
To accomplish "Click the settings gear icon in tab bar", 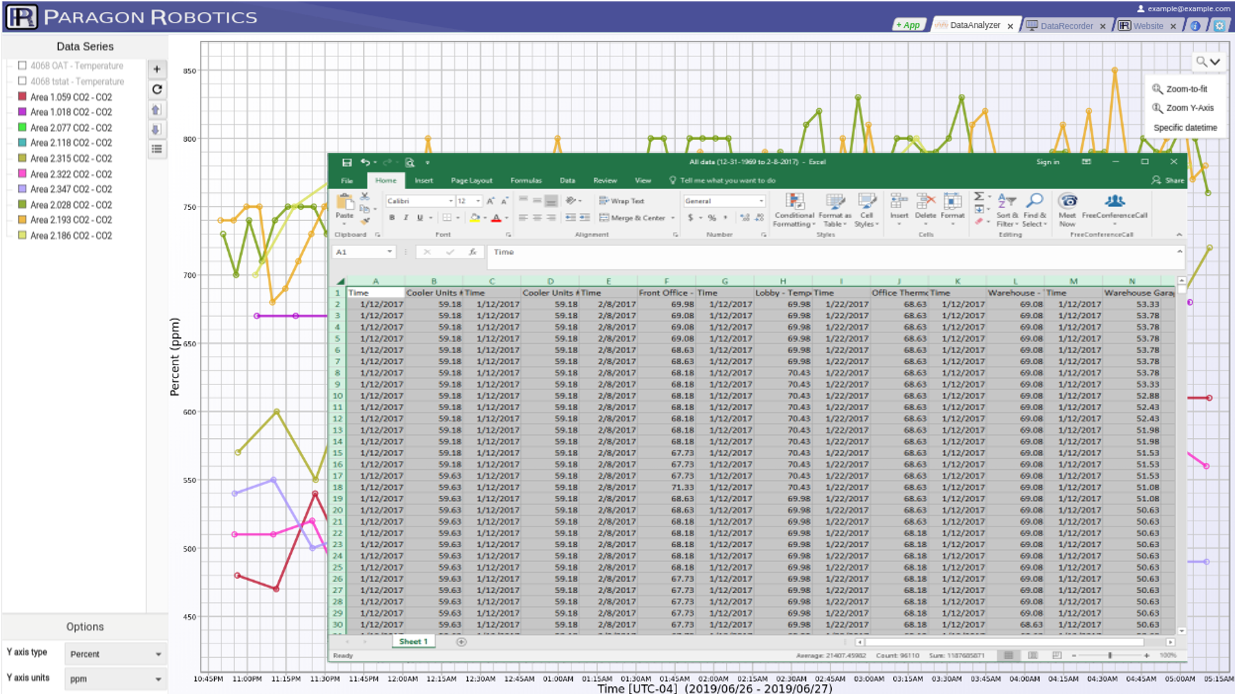I will click(1219, 26).
